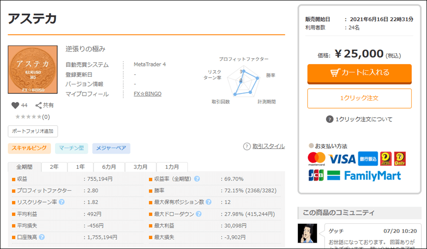Click help icon beside 口座残高
427x249 pixels.
pos(42,237)
